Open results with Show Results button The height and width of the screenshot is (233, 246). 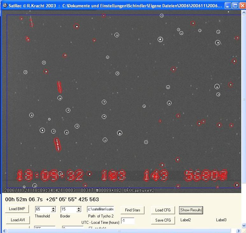click(x=191, y=210)
